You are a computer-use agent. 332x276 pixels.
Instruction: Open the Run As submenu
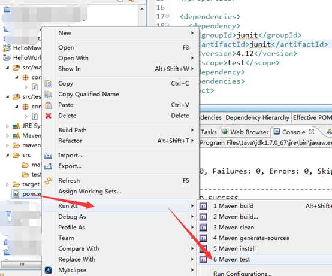click(120, 206)
